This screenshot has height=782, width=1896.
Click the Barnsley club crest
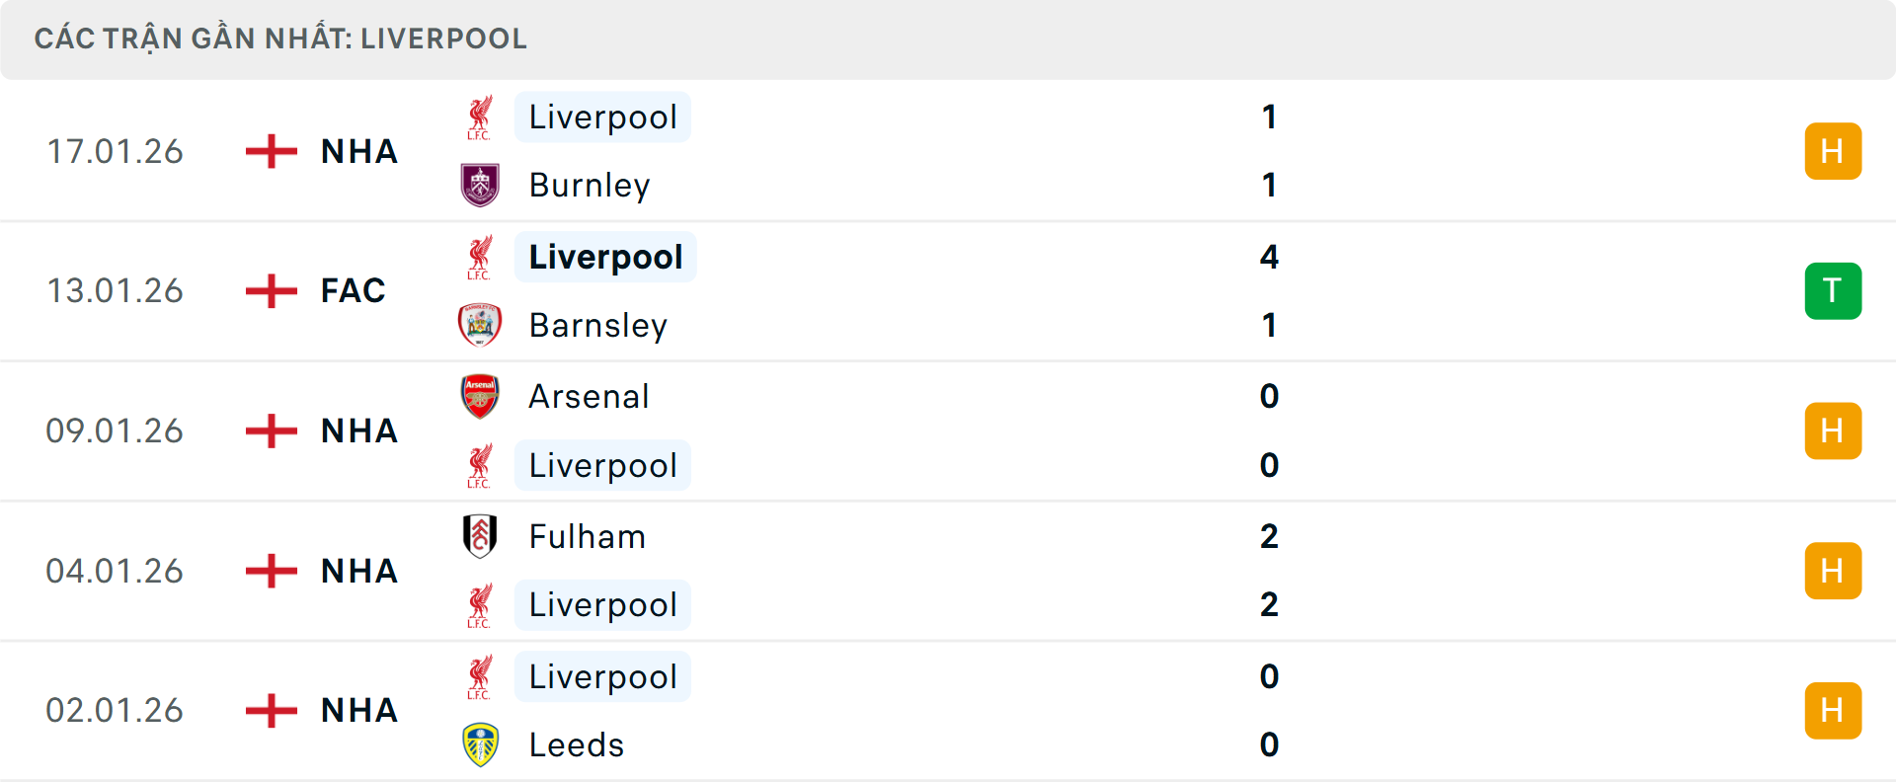[x=481, y=324]
